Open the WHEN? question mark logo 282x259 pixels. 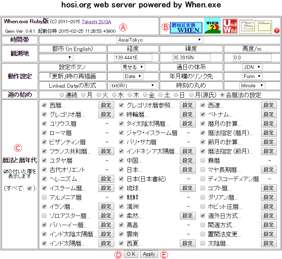click(x=212, y=26)
